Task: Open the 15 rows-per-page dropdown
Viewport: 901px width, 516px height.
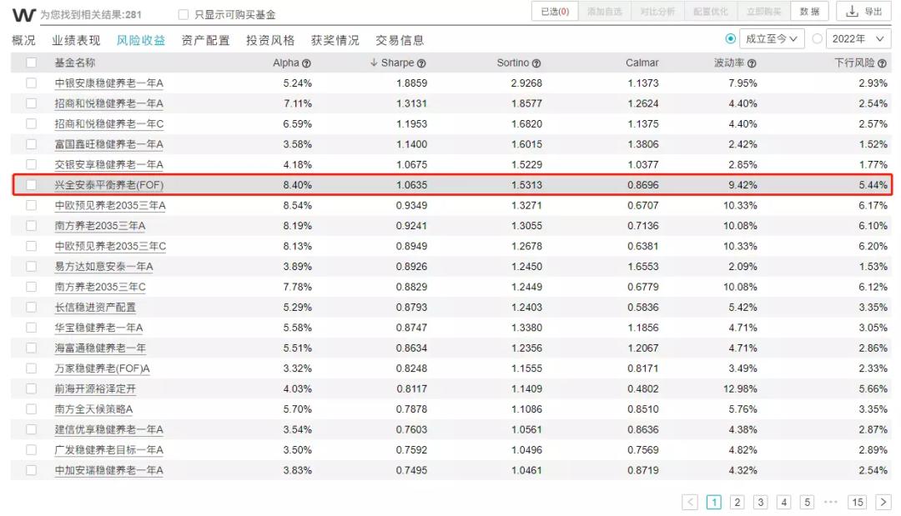Action: tap(857, 502)
